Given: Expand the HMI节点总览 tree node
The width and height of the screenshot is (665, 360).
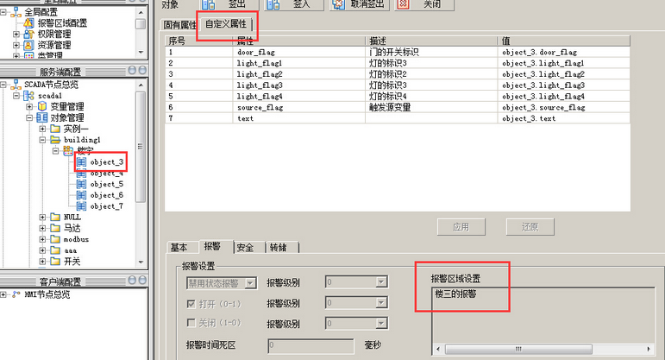Looking at the screenshot, I should pyautogui.click(x=3, y=294).
